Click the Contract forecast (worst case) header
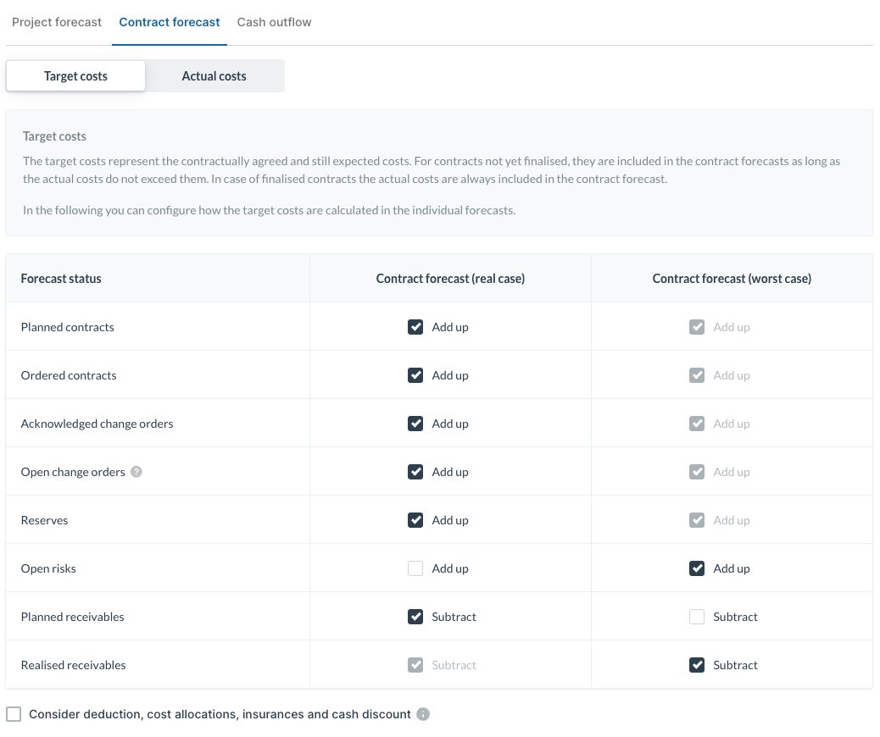The height and width of the screenshot is (737, 880). click(x=732, y=279)
